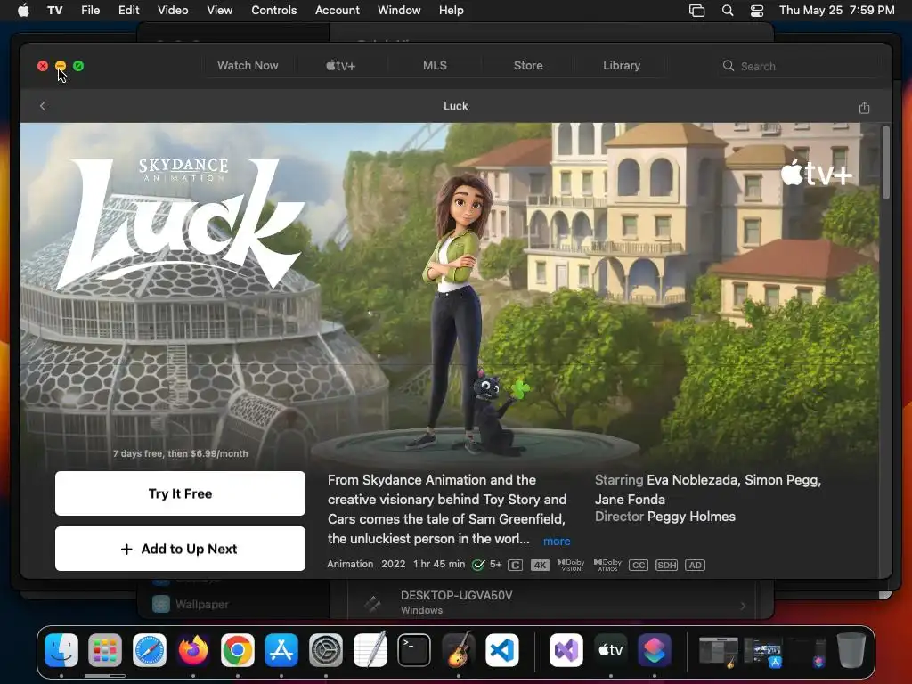Screen dimensions: 912x684
Task: Click the Animation genre label
Action: coord(350,564)
